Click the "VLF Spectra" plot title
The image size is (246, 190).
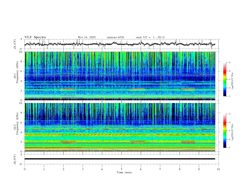[35, 37]
